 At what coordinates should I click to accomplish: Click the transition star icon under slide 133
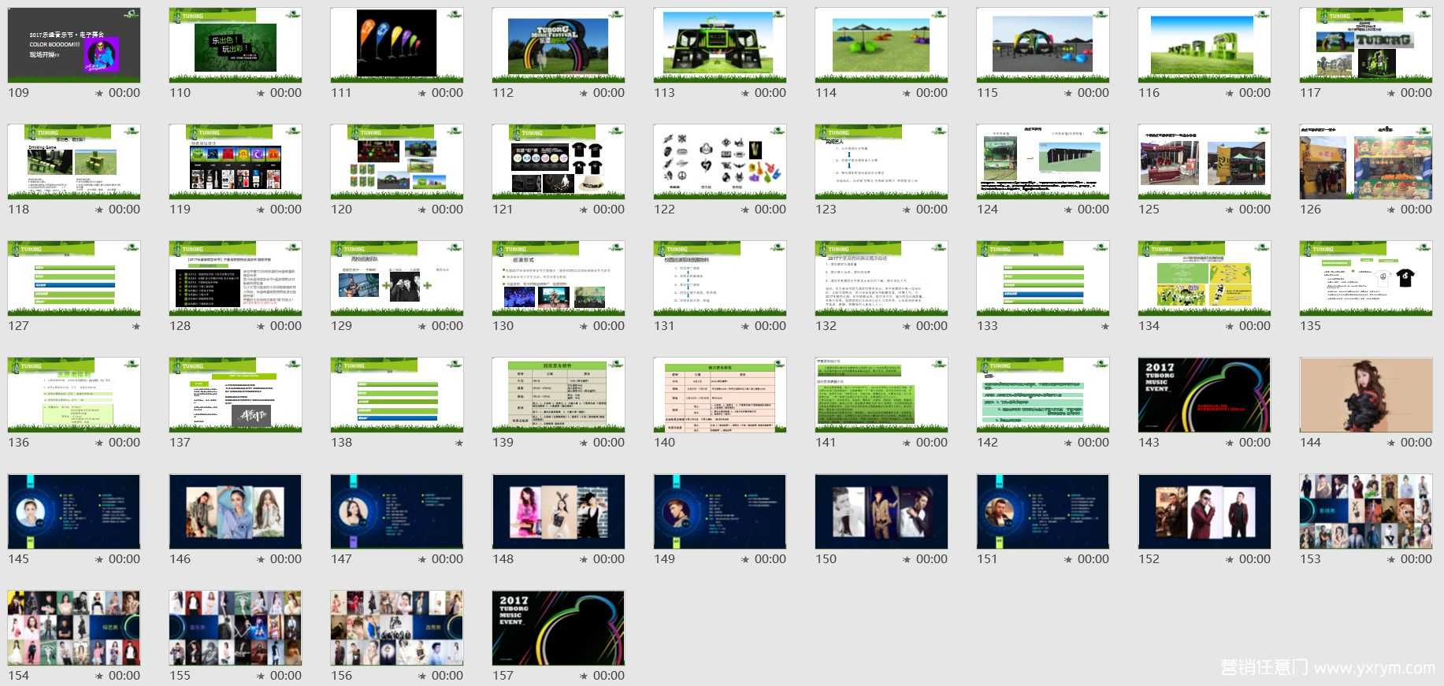1105,326
